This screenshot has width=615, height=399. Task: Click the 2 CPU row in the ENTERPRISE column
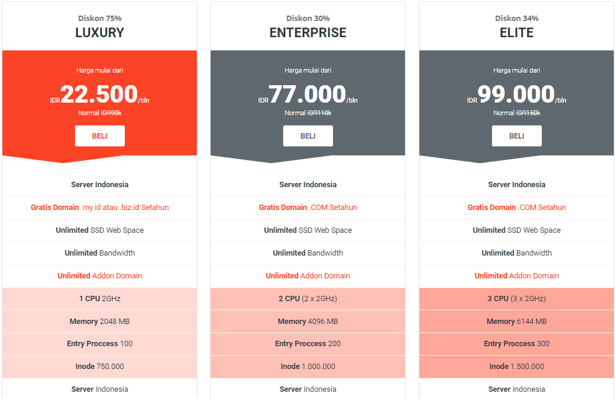pos(308,298)
